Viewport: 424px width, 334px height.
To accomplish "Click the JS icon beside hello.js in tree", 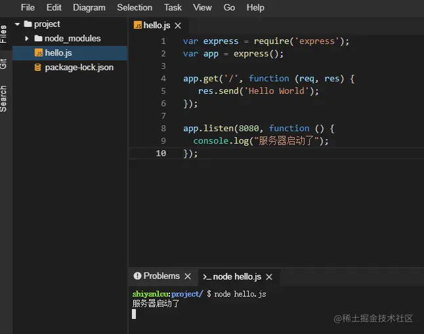I will tap(39, 52).
